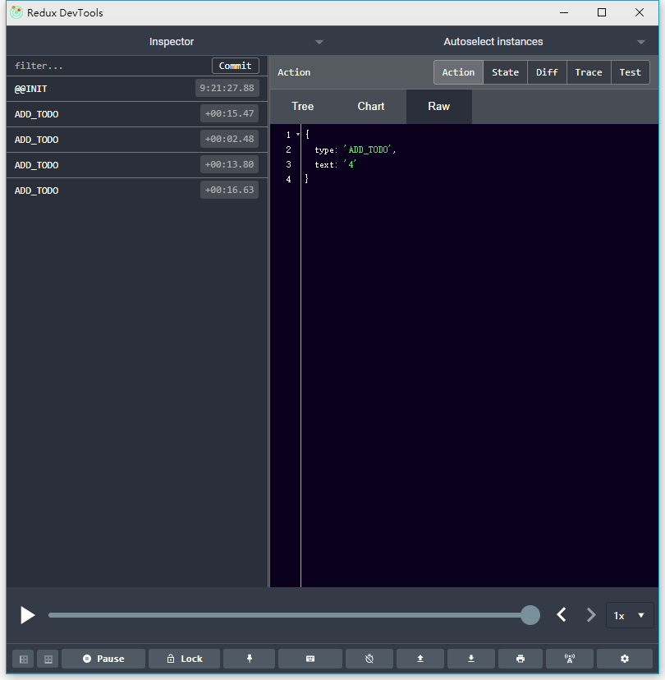Open the action dispatcher keyboard icon
Image resolution: width=665 pixels, height=680 pixels.
[x=310, y=658]
